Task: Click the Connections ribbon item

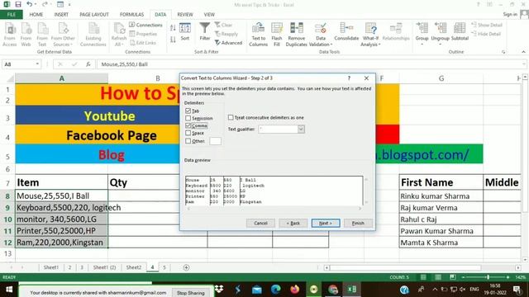Action: pos(145,25)
